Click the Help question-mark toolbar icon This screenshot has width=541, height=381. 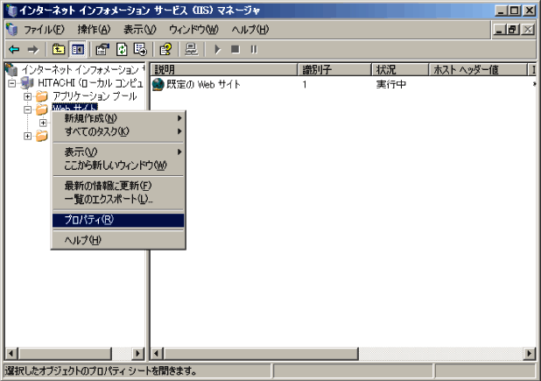click(x=165, y=50)
